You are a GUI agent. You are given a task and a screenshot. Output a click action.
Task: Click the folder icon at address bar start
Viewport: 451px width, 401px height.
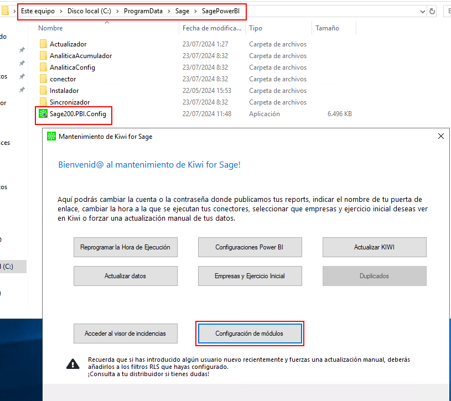click(x=5, y=11)
